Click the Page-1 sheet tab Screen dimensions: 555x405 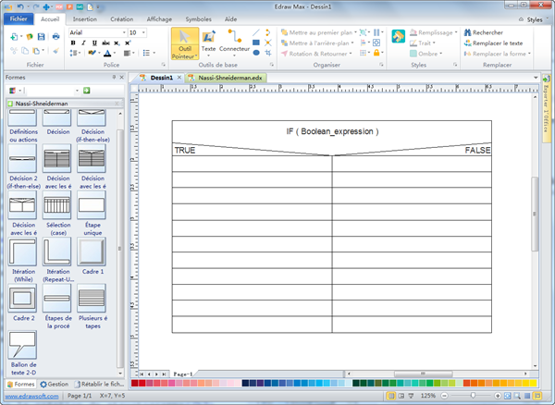click(182, 374)
